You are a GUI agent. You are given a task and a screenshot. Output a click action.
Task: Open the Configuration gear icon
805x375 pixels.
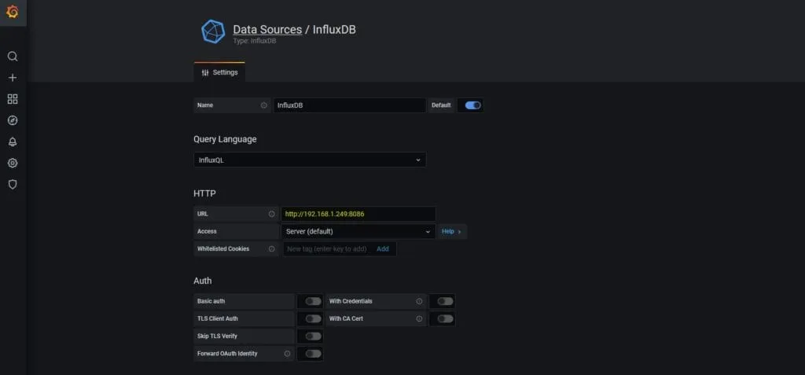13,163
